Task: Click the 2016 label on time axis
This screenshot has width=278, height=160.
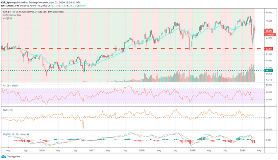Action: tap(42, 150)
